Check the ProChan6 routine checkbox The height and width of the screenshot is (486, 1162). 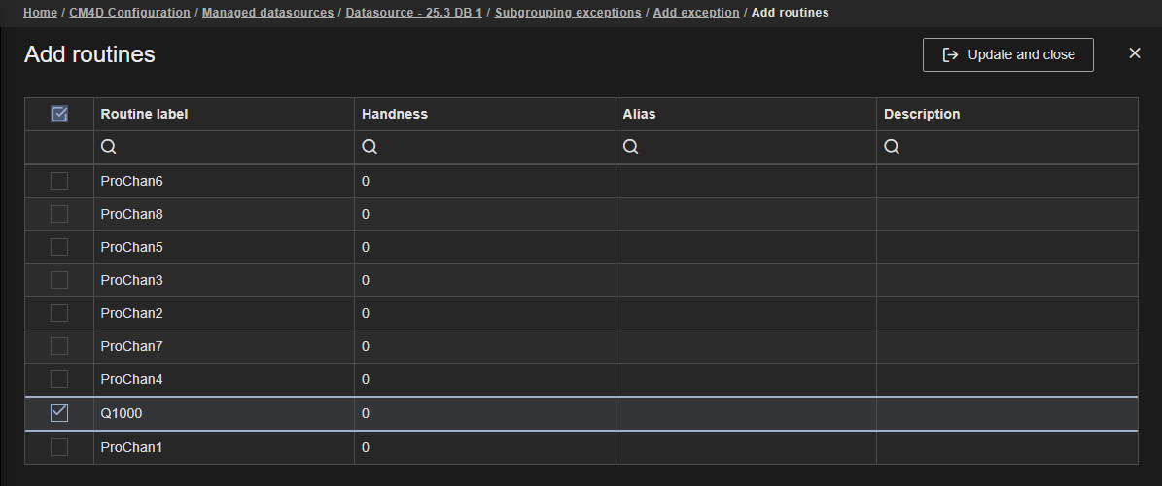pyautogui.click(x=59, y=181)
